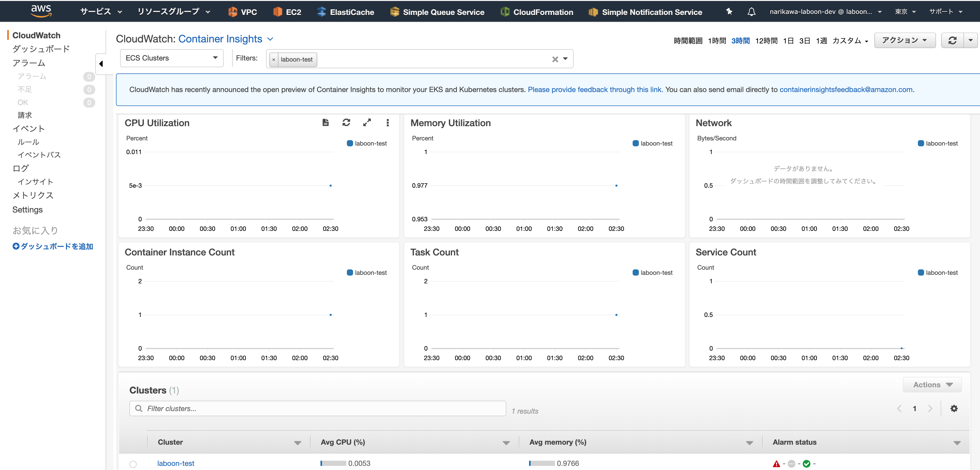Click the Filter clusters search field
980x470 pixels.
(x=318, y=408)
